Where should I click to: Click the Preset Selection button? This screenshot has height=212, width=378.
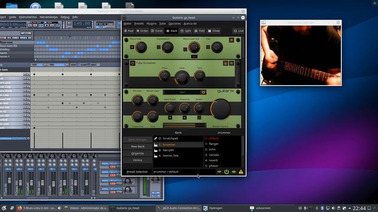click(x=138, y=171)
